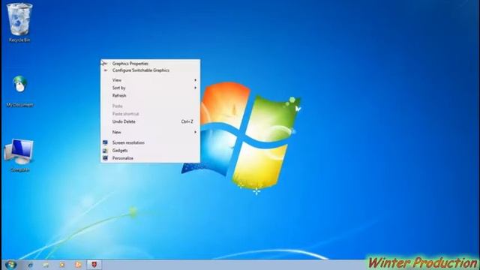Image resolution: width=480 pixels, height=270 pixels.
Task: Open Screen resolution from the context menu
Action: 150,142
